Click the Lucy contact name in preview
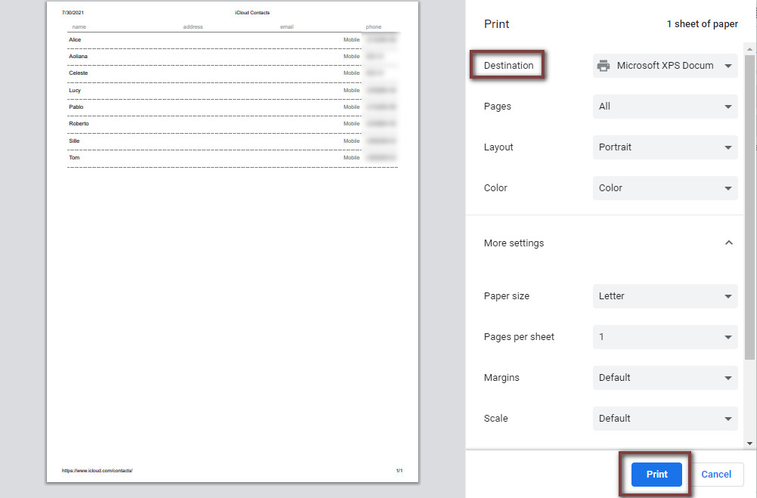This screenshot has width=757, height=498. coord(75,90)
